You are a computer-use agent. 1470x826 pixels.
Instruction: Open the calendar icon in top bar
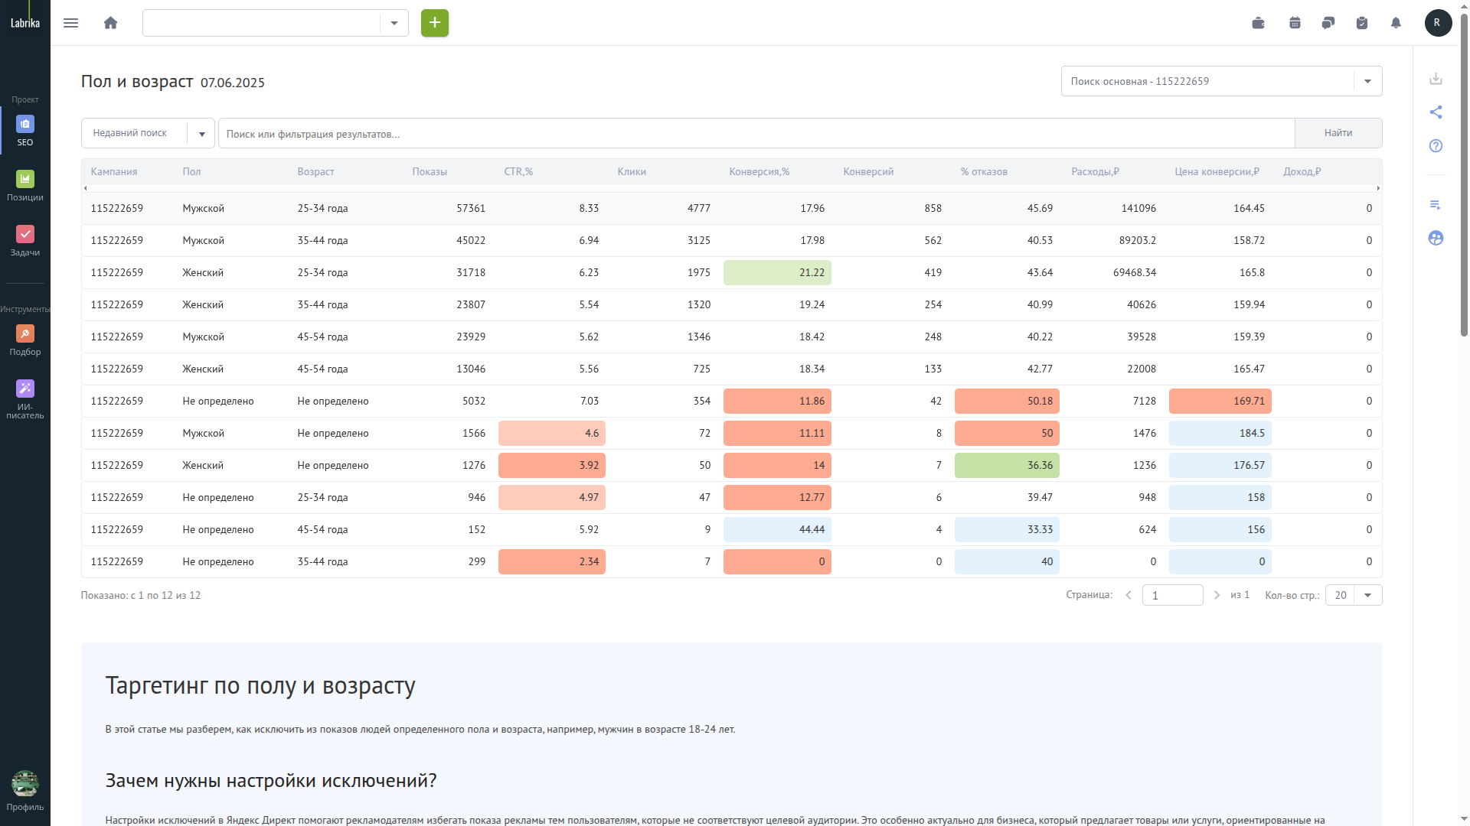click(x=1295, y=23)
